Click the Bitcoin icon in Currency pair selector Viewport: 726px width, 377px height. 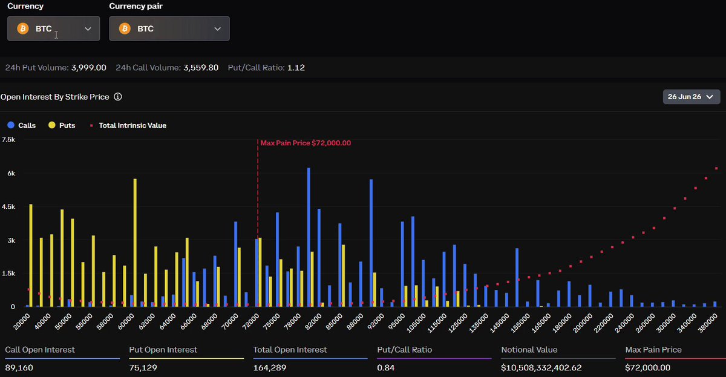[125, 28]
